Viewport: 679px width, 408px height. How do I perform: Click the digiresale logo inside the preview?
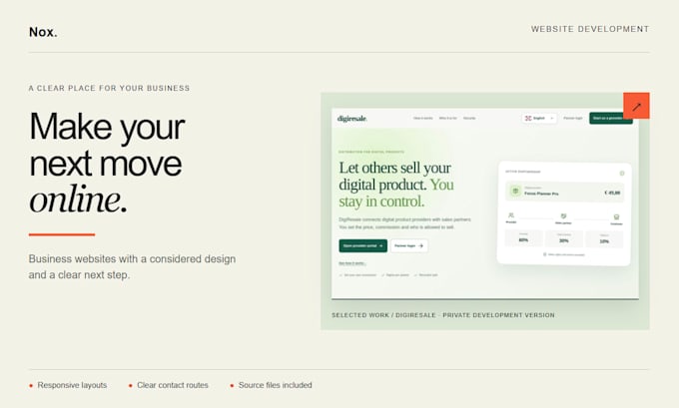(x=351, y=119)
